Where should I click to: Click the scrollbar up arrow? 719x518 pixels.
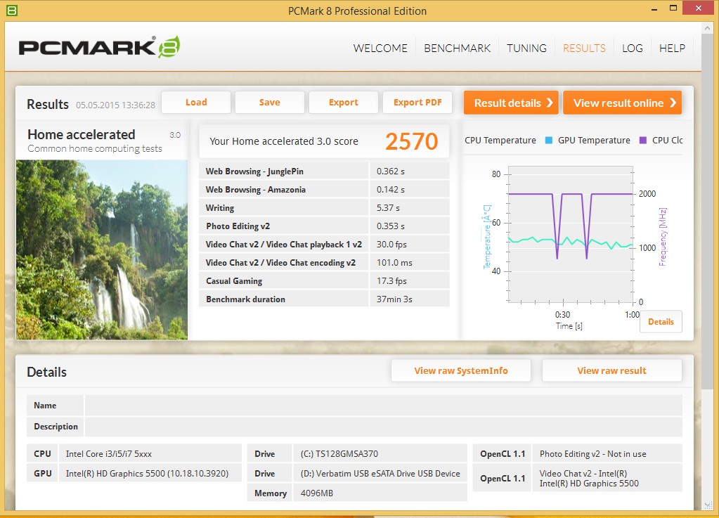706,28
